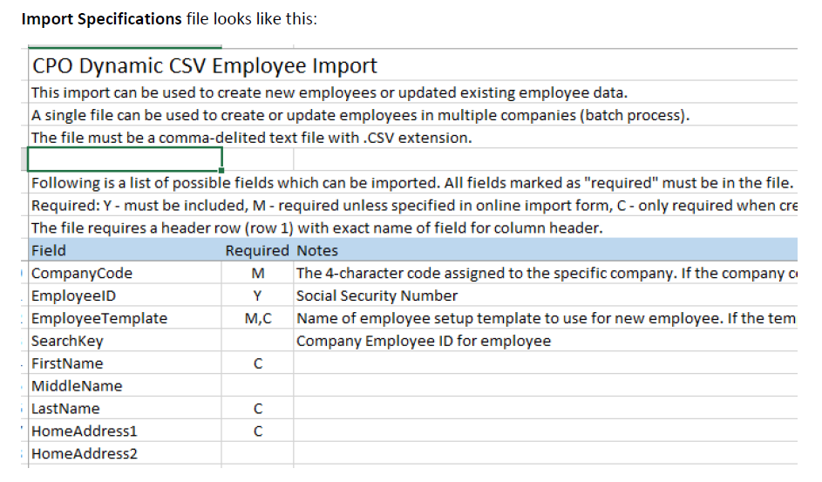Viewport: 822px width, 482px height.
Task: Select the M,C required value for EmployeeTemplate
Action: tap(257, 318)
